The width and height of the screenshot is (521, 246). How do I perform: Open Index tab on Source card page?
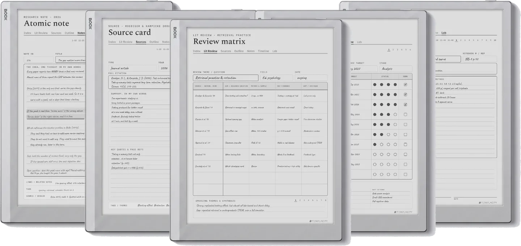[x=112, y=42]
